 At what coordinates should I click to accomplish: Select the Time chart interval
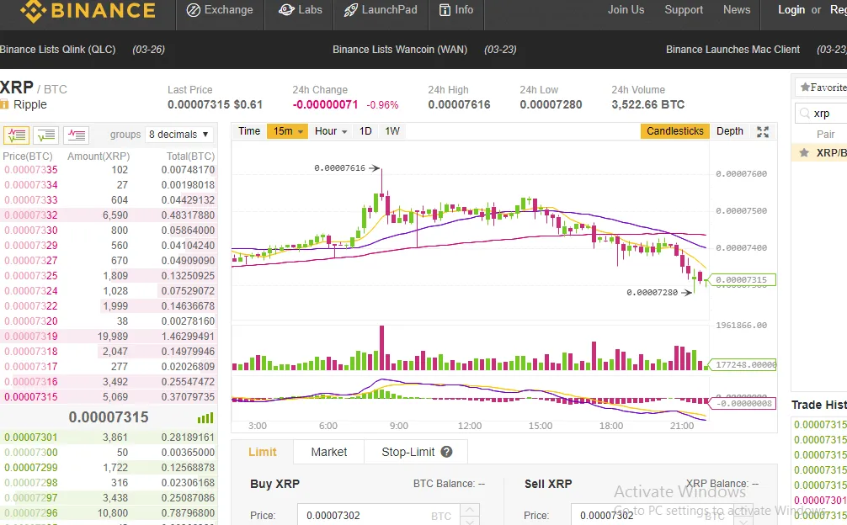coord(249,131)
